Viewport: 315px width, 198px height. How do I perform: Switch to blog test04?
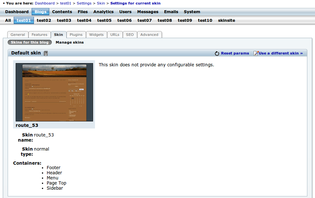[84, 20]
